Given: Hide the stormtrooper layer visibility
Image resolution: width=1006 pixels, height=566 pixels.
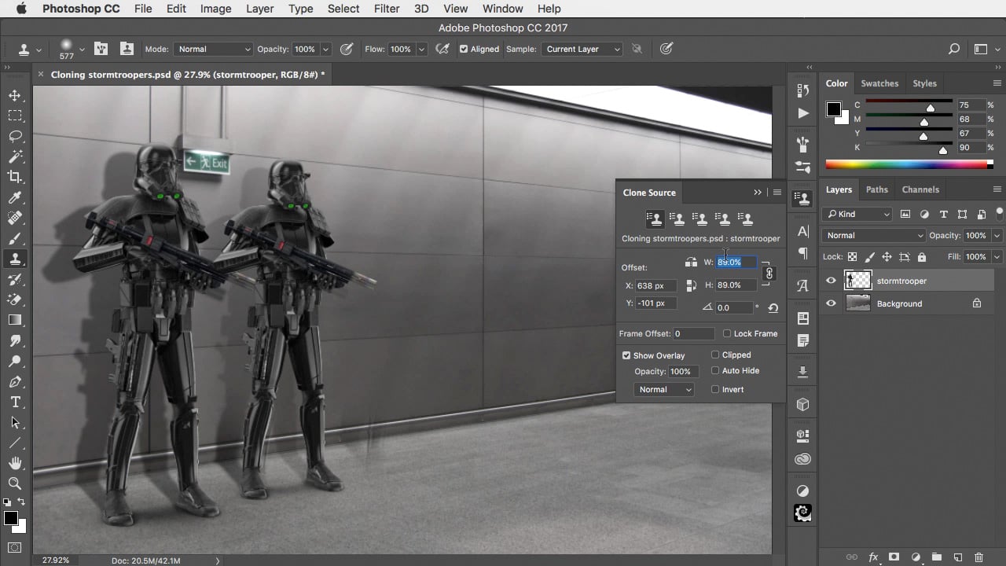Looking at the screenshot, I should tap(831, 281).
